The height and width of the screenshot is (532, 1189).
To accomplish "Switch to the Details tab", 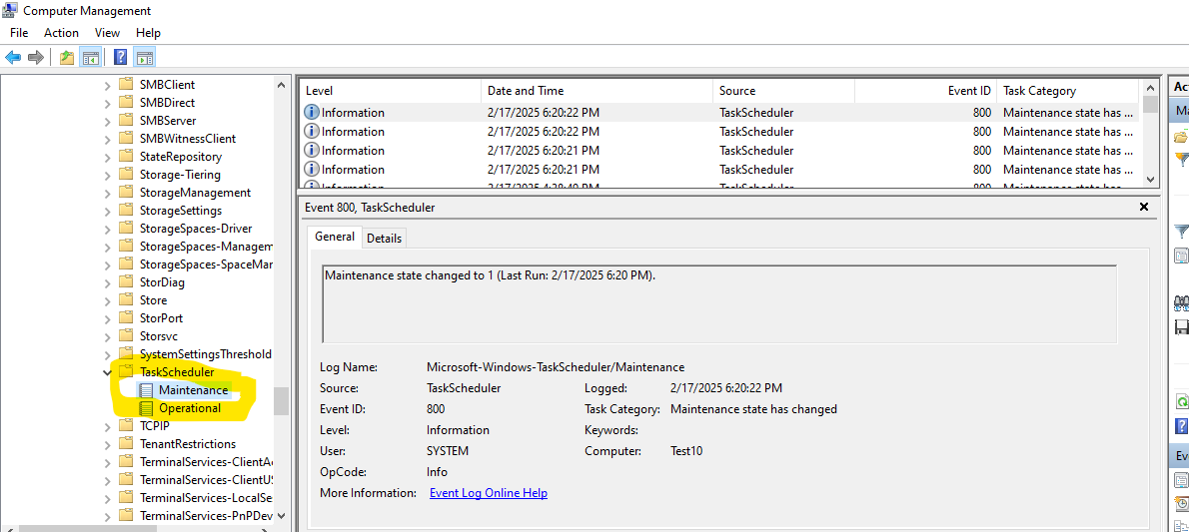I will [x=384, y=238].
